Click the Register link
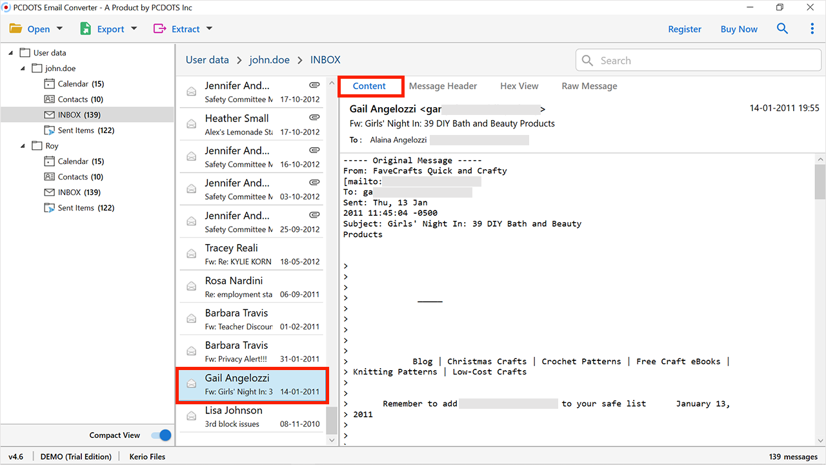 tap(685, 29)
